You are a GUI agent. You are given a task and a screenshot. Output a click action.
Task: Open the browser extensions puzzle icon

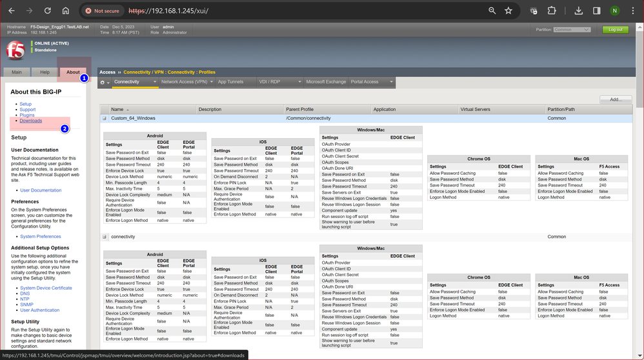click(552, 11)
